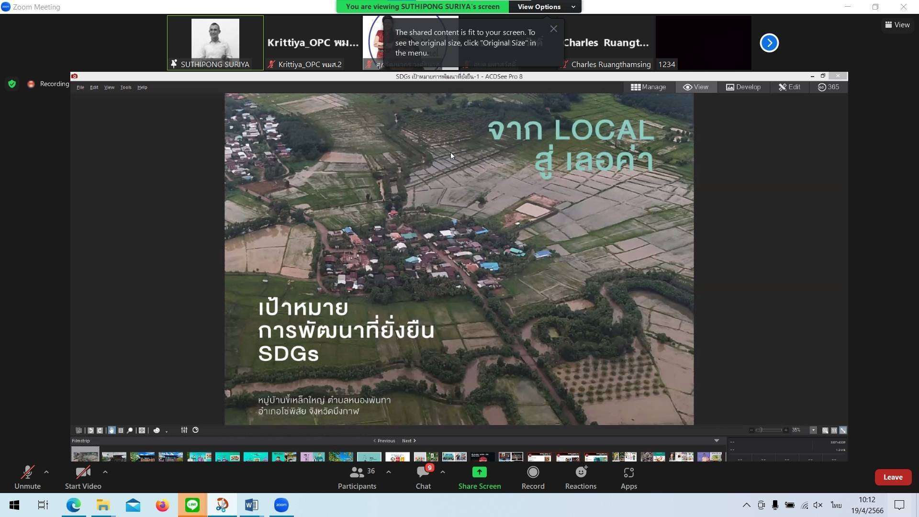The image size is (919, 517).
Task: Expand chat options arrow
Action: click(x=442, y=472)
